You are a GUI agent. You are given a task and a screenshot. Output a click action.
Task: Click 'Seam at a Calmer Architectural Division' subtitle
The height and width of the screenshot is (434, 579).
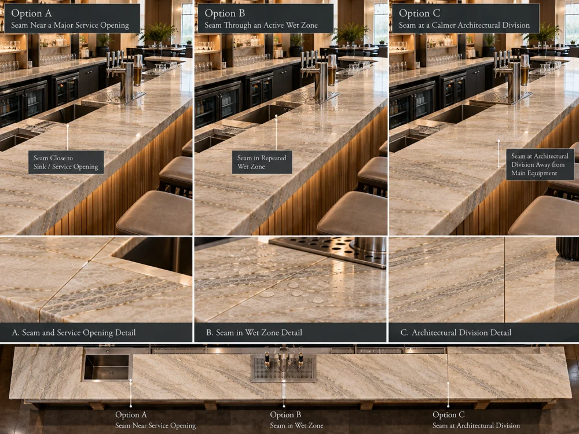coord(464,25)
